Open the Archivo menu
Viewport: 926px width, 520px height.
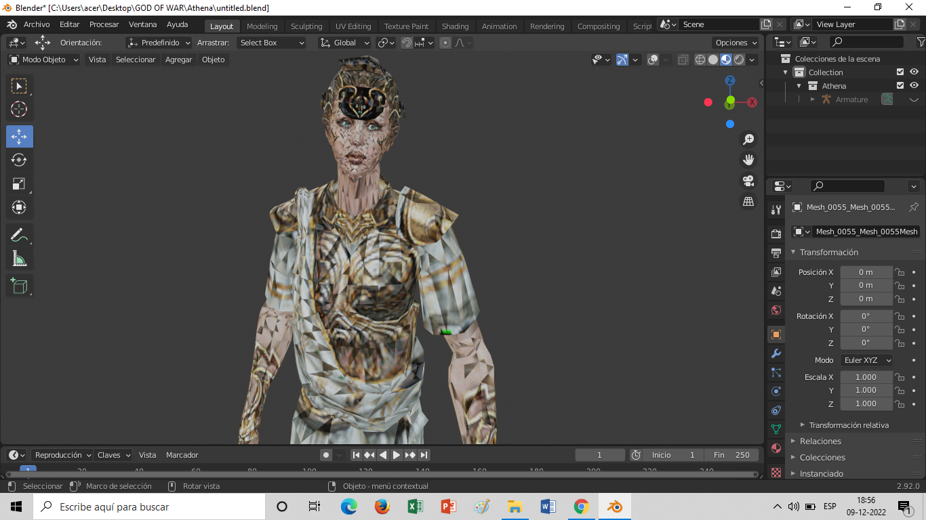tap(37, 24)
